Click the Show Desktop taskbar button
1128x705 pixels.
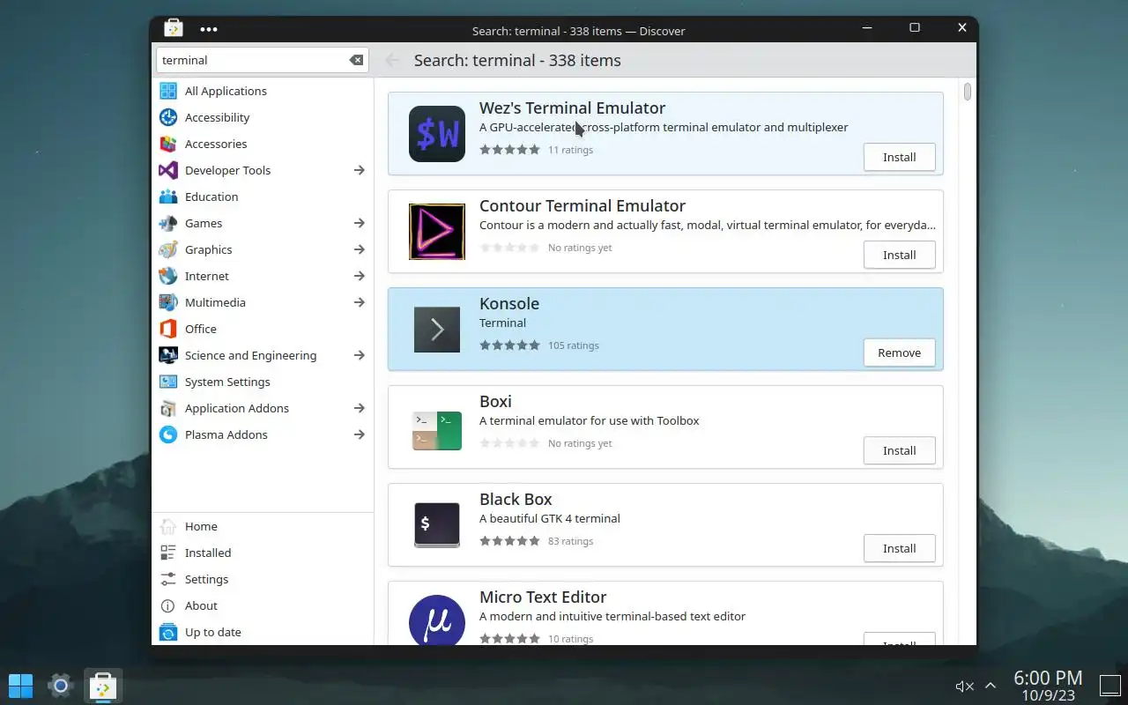click(x=1109, y=685)
